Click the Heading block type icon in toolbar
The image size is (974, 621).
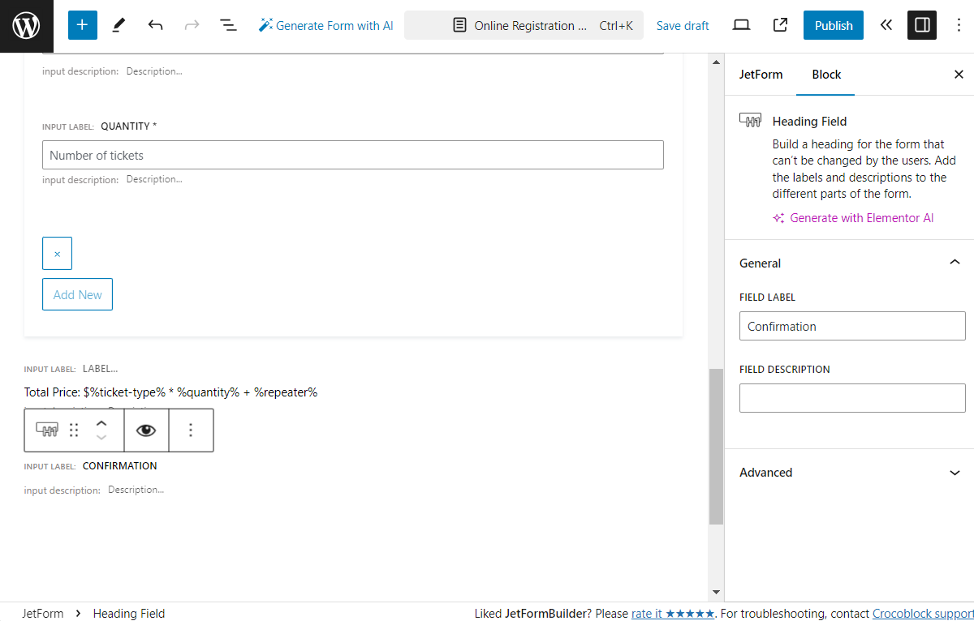[47, 430]
